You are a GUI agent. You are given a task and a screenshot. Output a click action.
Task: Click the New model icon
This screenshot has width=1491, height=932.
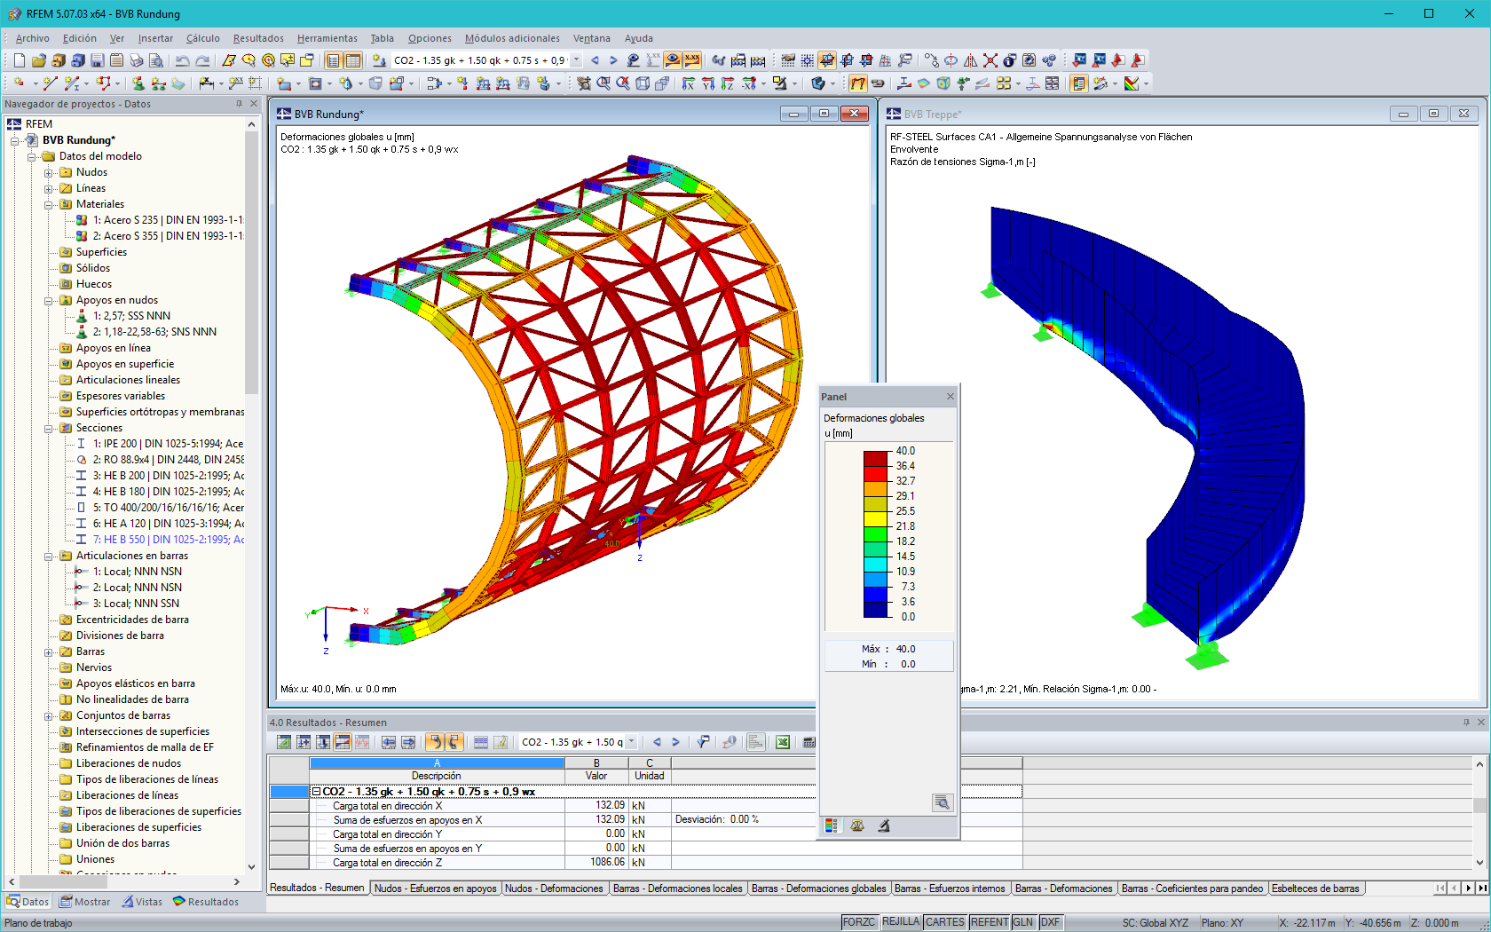(x=20, y=59)
